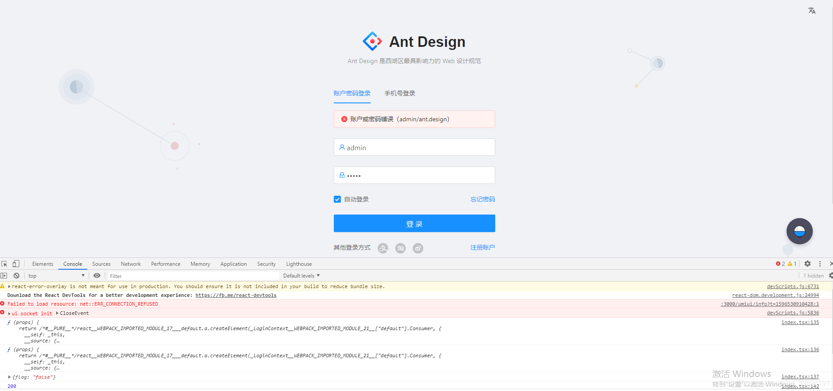Screen dimensions: 833x391
Task: Open the DevTools three-dot menu
Action: pyautogui.click(x=820, y=264)
